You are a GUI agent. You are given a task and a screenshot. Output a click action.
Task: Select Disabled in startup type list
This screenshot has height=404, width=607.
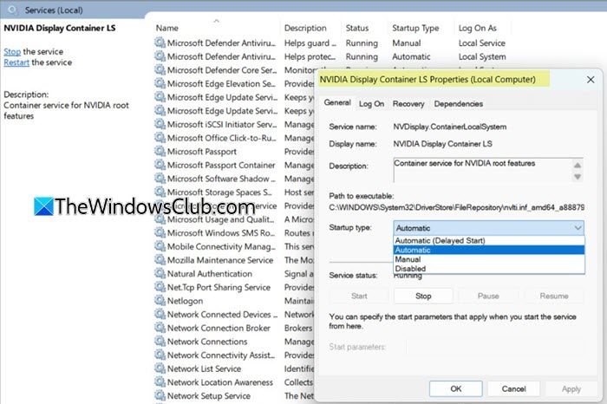tap(488, 269)
